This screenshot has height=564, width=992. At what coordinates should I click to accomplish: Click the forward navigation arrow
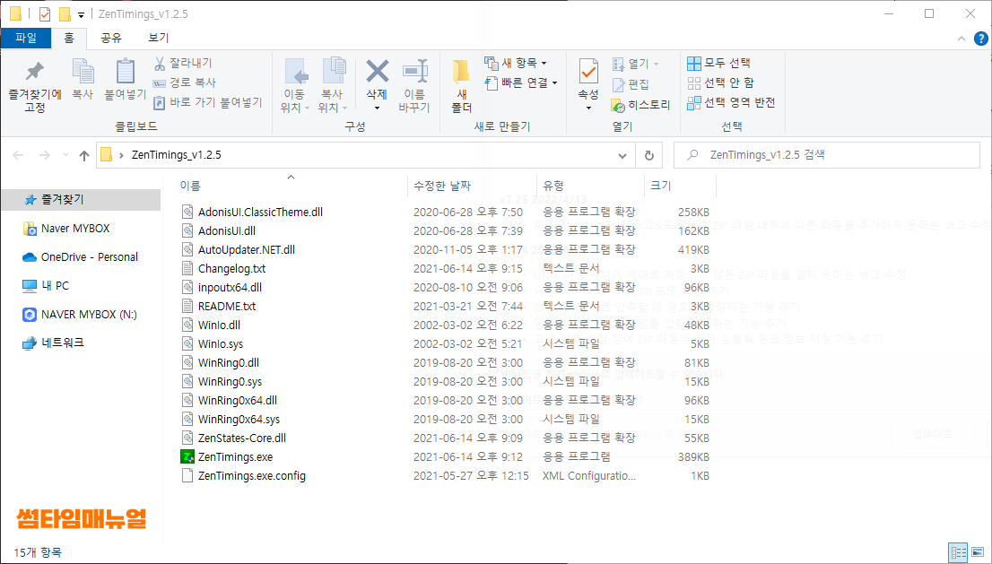pyautogui.click(x=44, y=155)
